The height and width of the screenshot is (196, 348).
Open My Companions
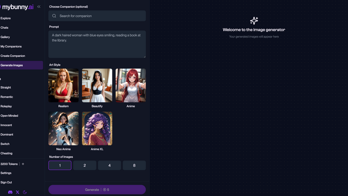click(x=11, y=46)
